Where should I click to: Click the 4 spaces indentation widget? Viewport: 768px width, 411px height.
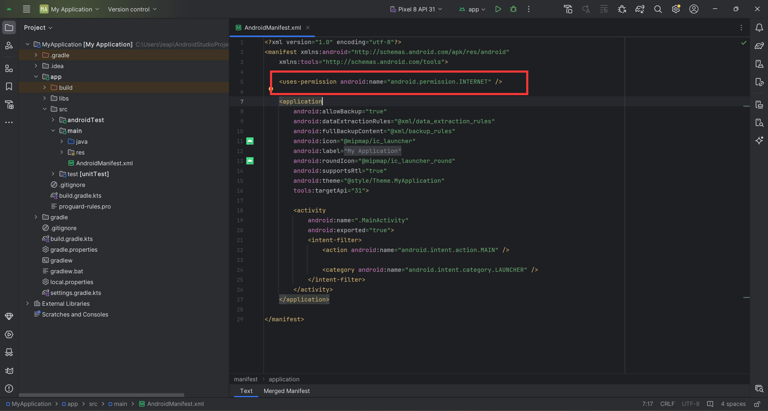[733, 404]
